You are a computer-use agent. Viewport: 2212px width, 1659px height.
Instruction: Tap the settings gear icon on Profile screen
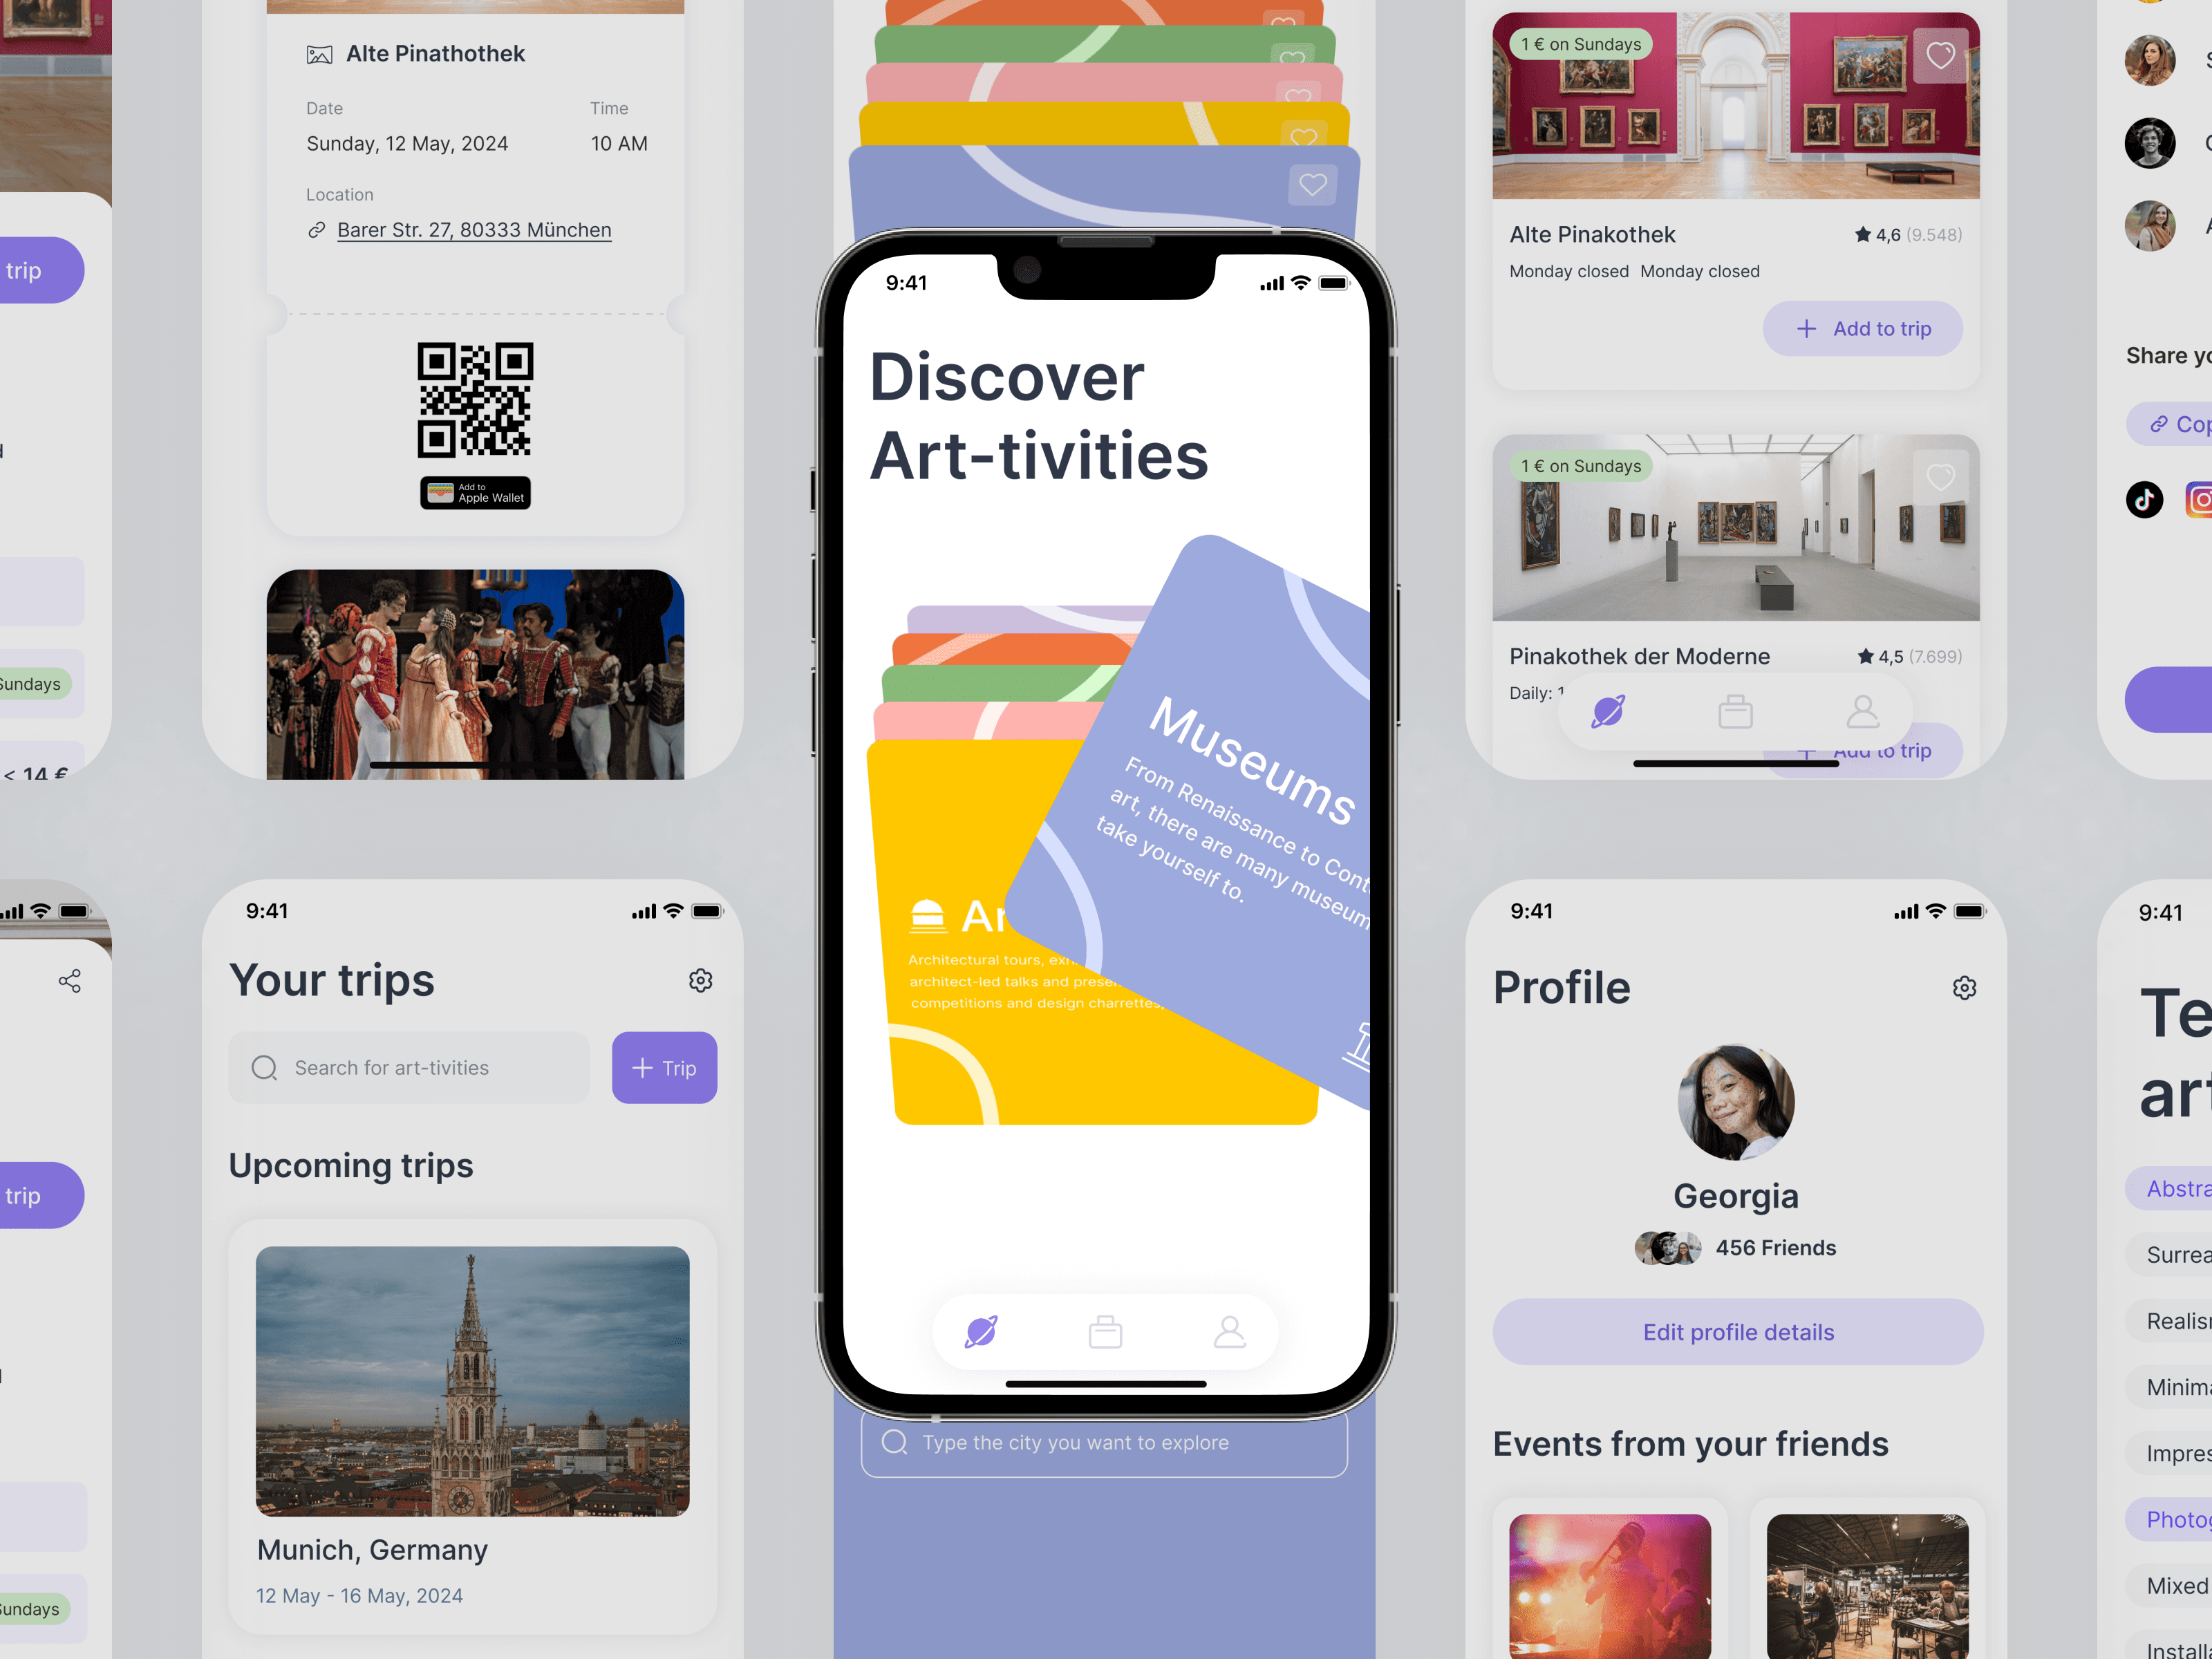(x=1963, y=986)
